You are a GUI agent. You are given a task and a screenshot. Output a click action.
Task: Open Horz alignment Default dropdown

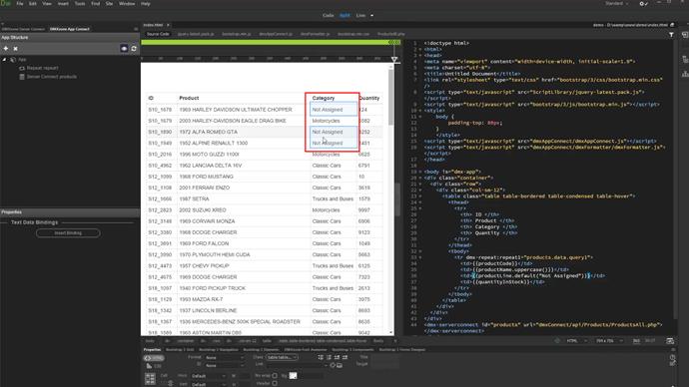[x=209, y=376]
